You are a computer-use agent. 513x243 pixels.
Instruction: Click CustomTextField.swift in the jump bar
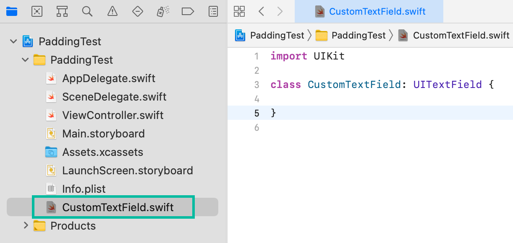tap(461, 35)
